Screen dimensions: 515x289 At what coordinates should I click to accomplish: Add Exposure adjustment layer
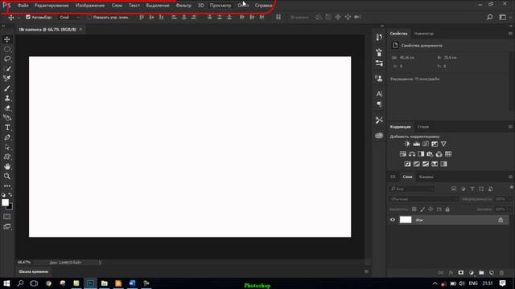(x=435, y=144)
